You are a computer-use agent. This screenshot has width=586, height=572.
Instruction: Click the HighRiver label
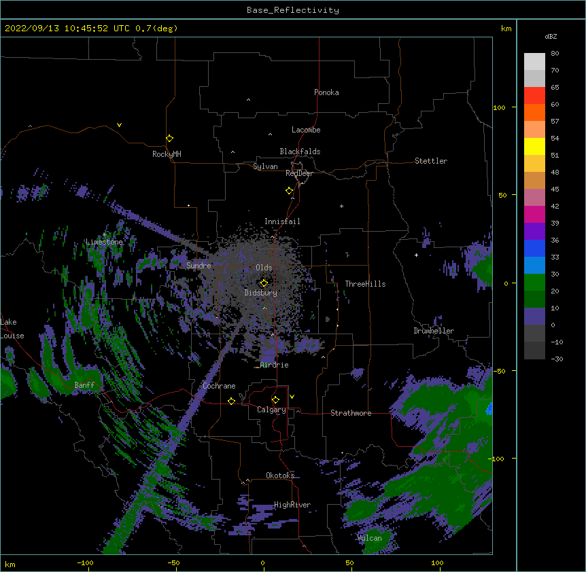point(292,505)
